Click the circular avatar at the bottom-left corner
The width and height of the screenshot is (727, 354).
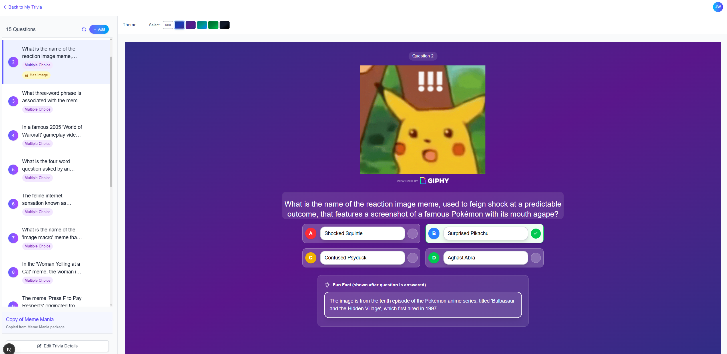click(9, 349)
